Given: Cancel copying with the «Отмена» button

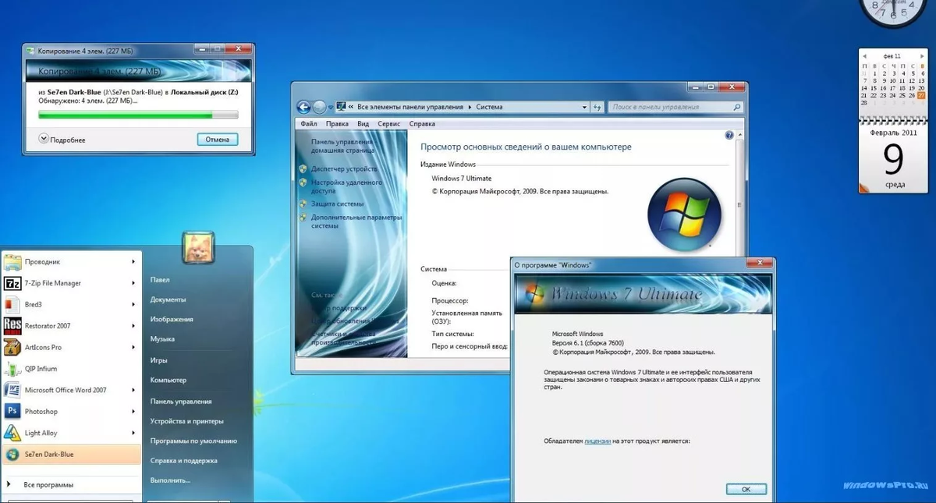Looking at the screenshot, I should (216, 139).
